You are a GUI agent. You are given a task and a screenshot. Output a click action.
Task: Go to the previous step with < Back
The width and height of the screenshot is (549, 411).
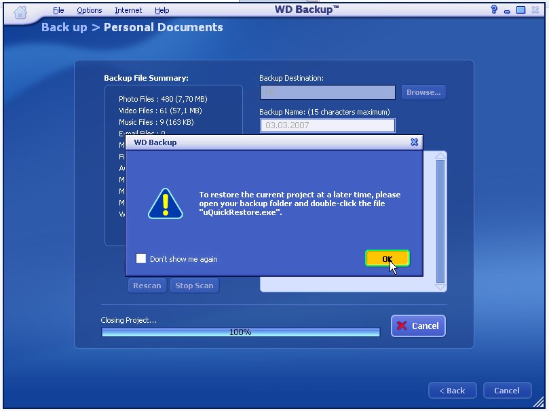(453, 391)
